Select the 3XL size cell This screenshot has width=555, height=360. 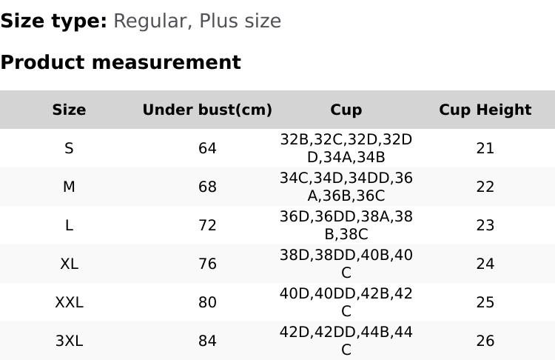point(69,341)
